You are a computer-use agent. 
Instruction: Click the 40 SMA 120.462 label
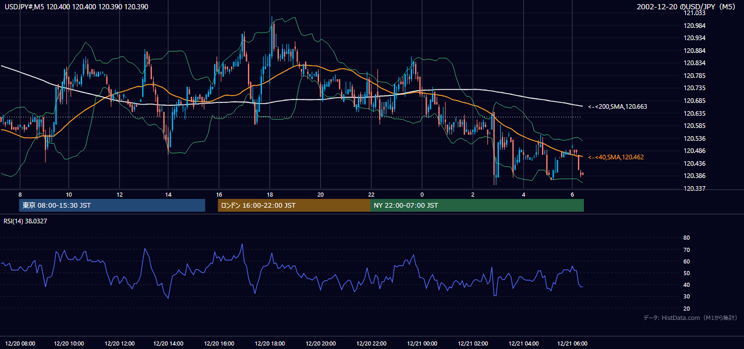point(615,157)
